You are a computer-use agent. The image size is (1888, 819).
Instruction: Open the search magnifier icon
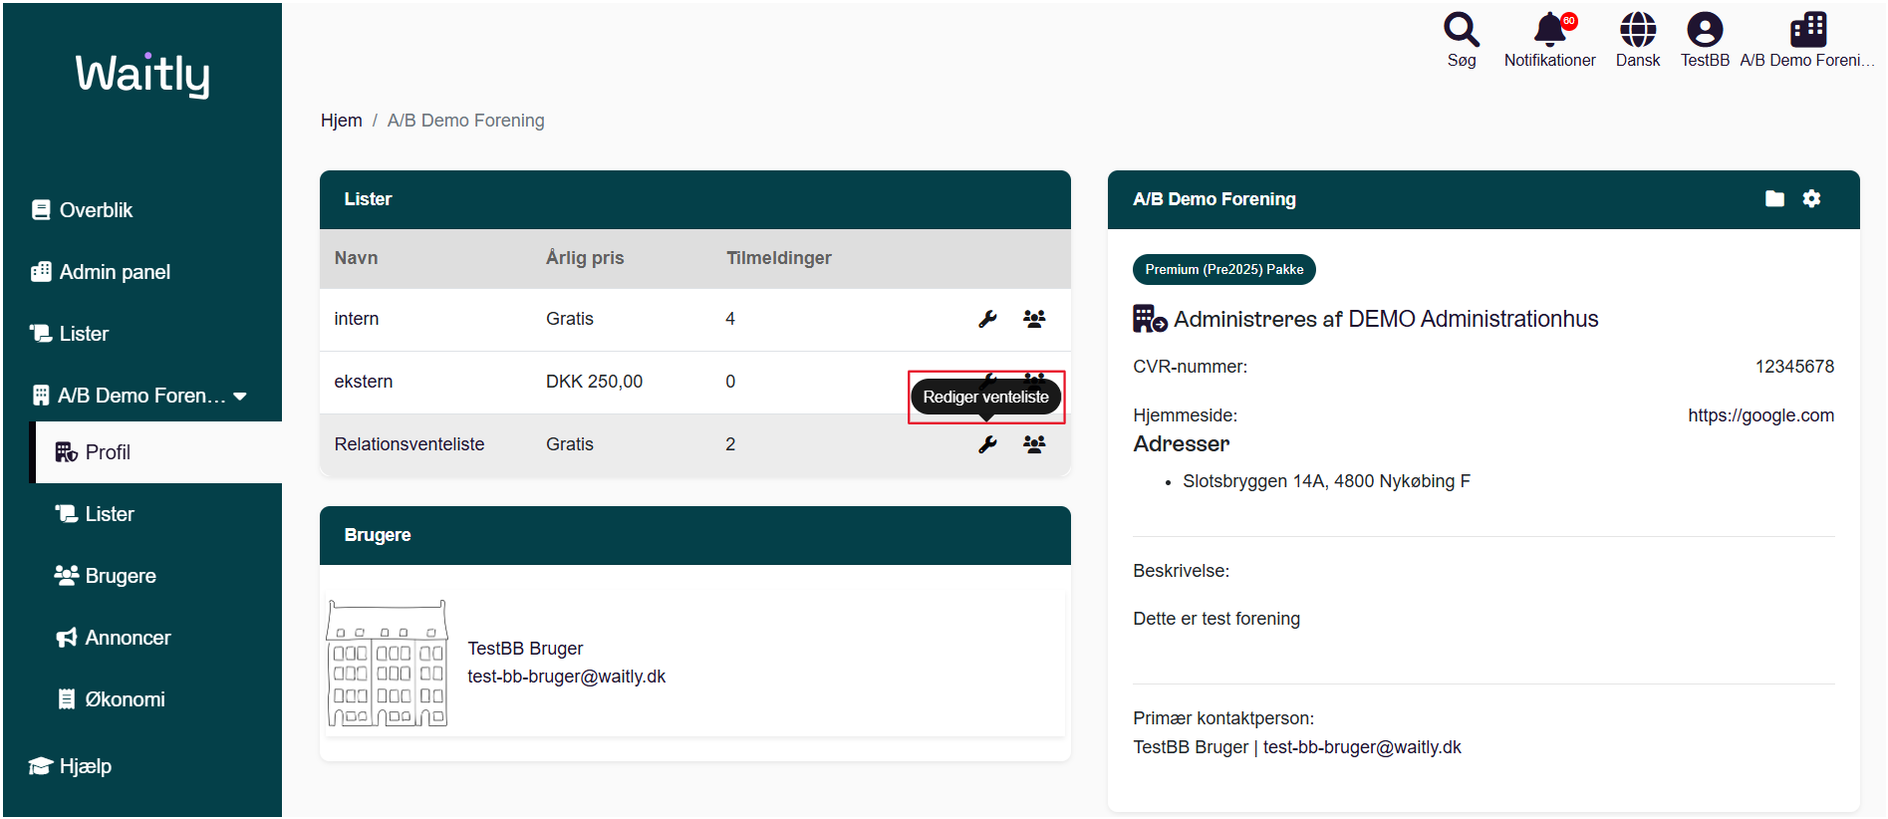(x=1461, y=30)
